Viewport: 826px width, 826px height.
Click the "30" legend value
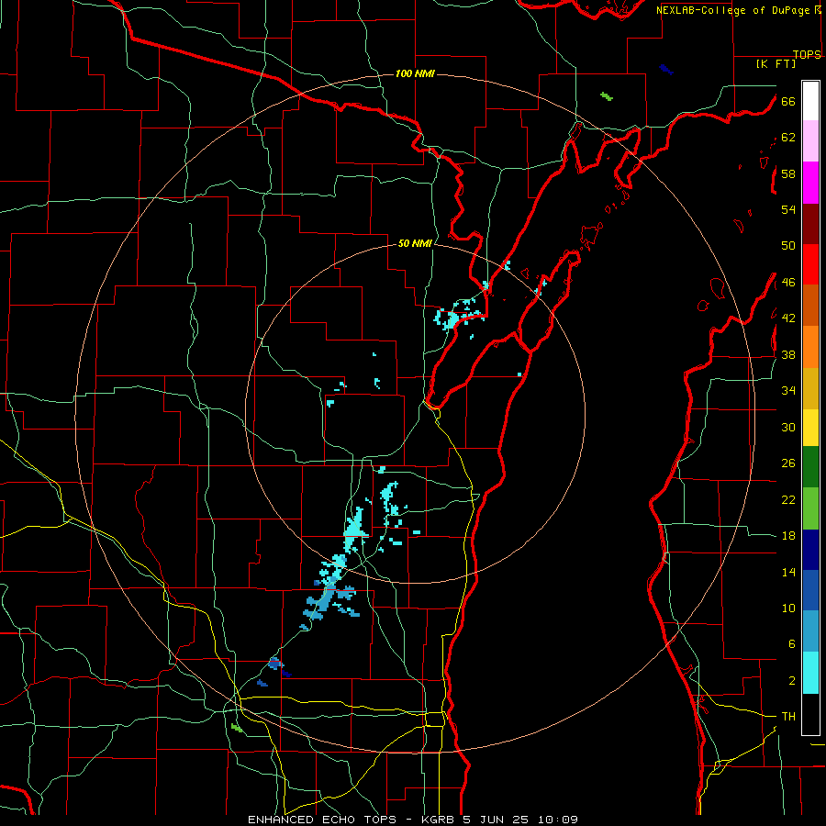coord(788,427)
